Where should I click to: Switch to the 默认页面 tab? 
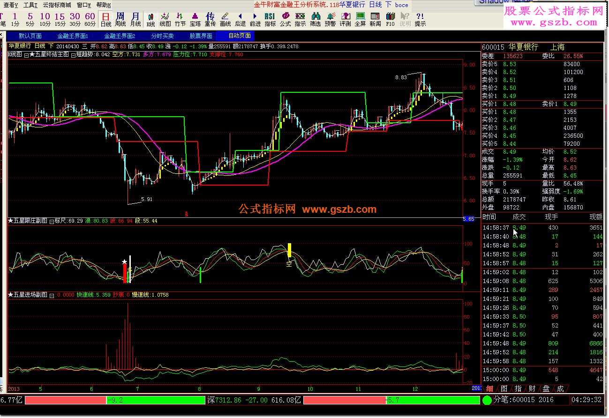[x=30, y=36]
